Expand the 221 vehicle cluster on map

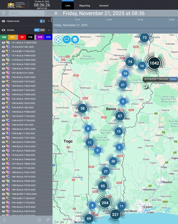[x=115, y=214]
